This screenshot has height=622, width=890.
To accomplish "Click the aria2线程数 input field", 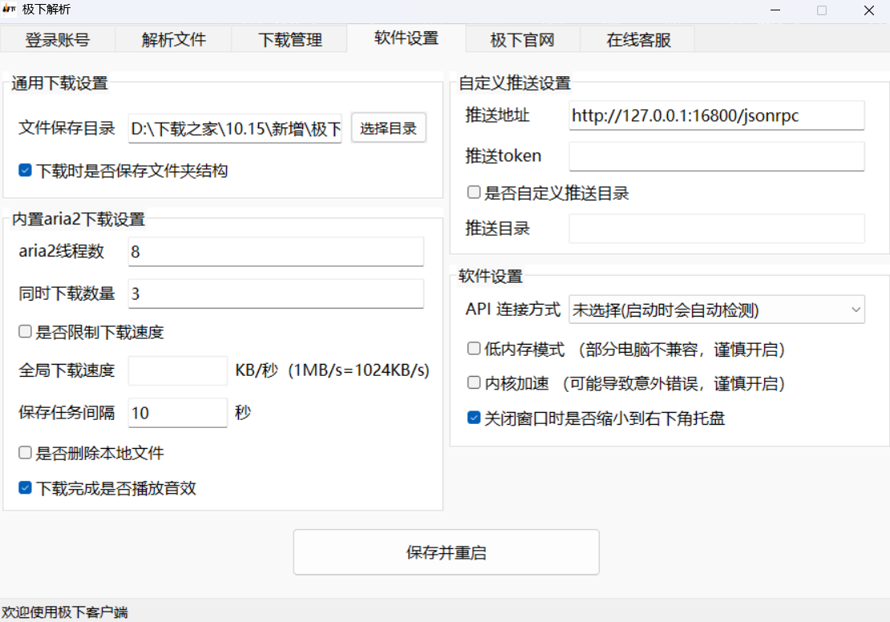I will pyautogui.click(x=275, y=252).
